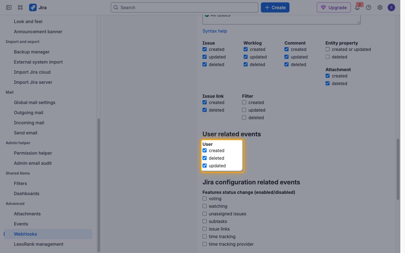The height and width of the screenshot is (253, 405).
Task: Enable the voting feature checkbox
Action: pyautogui.click(x=204, y=199)
